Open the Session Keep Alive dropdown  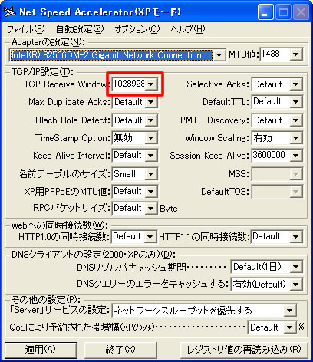pos(295,156)
